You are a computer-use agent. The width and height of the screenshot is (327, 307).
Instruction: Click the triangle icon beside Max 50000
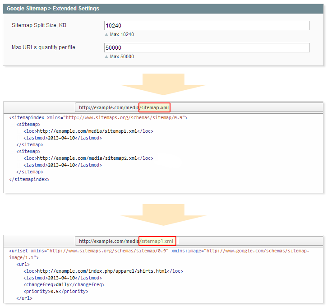(106, 56)
